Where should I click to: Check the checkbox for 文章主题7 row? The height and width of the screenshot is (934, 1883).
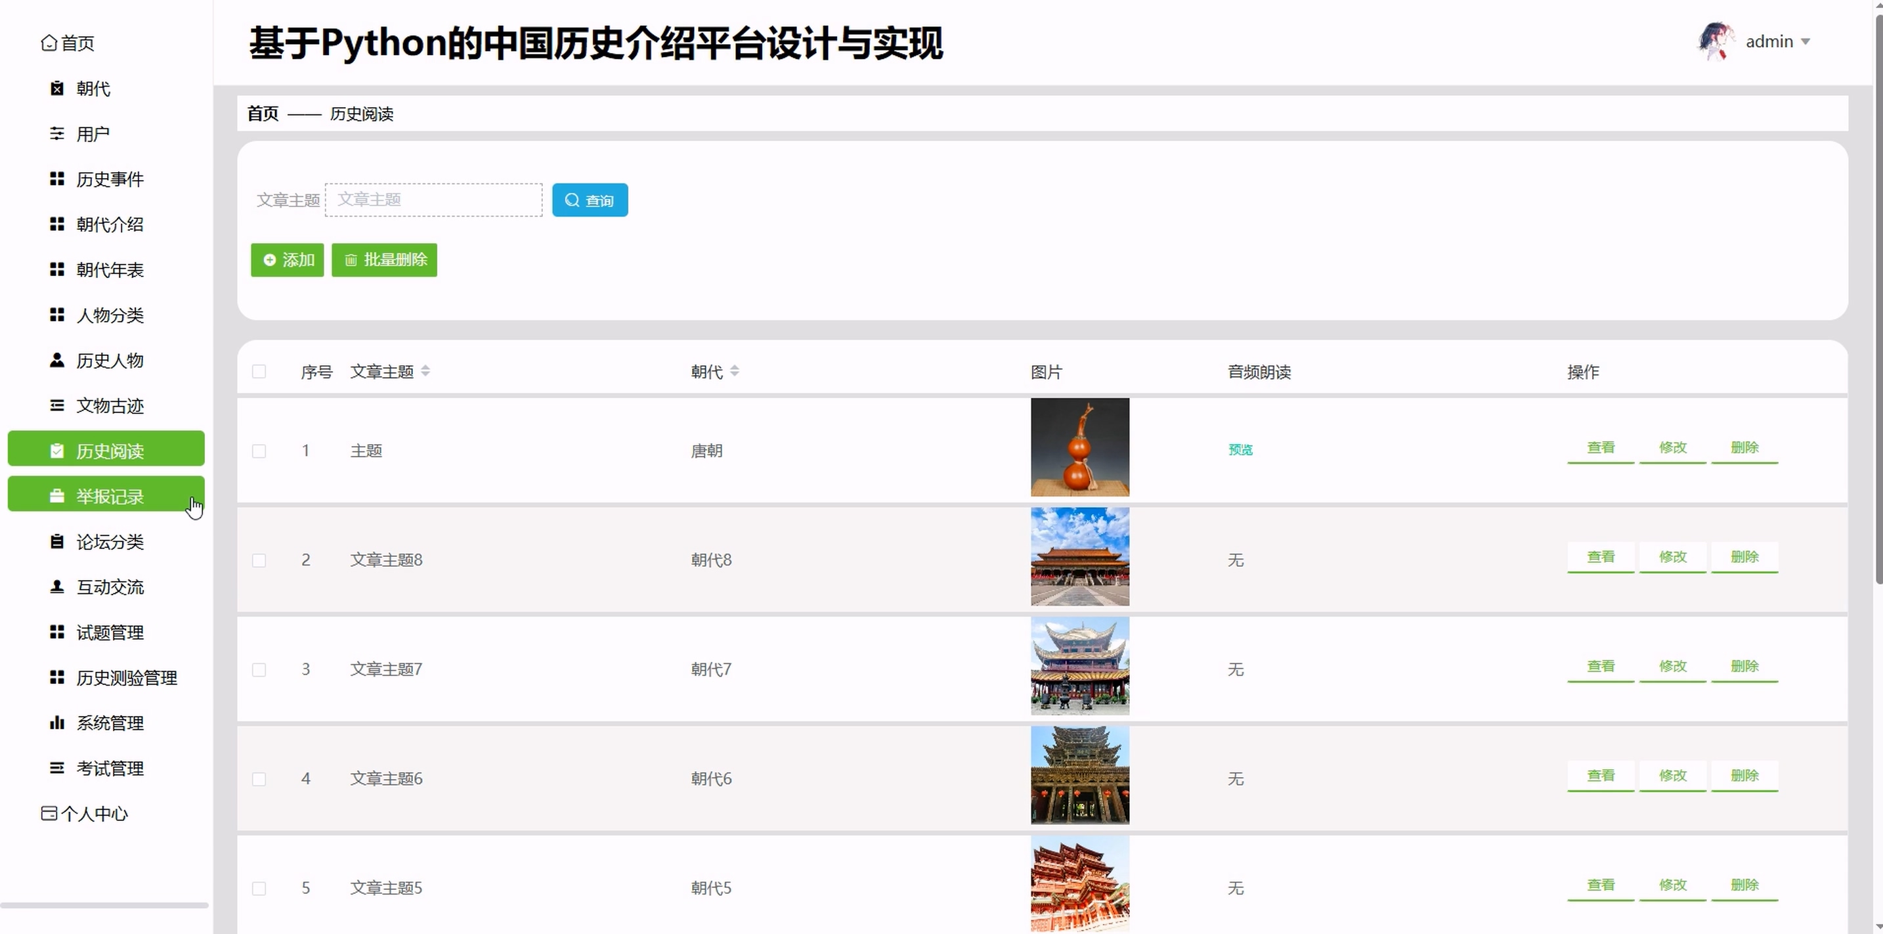[259, 669]
